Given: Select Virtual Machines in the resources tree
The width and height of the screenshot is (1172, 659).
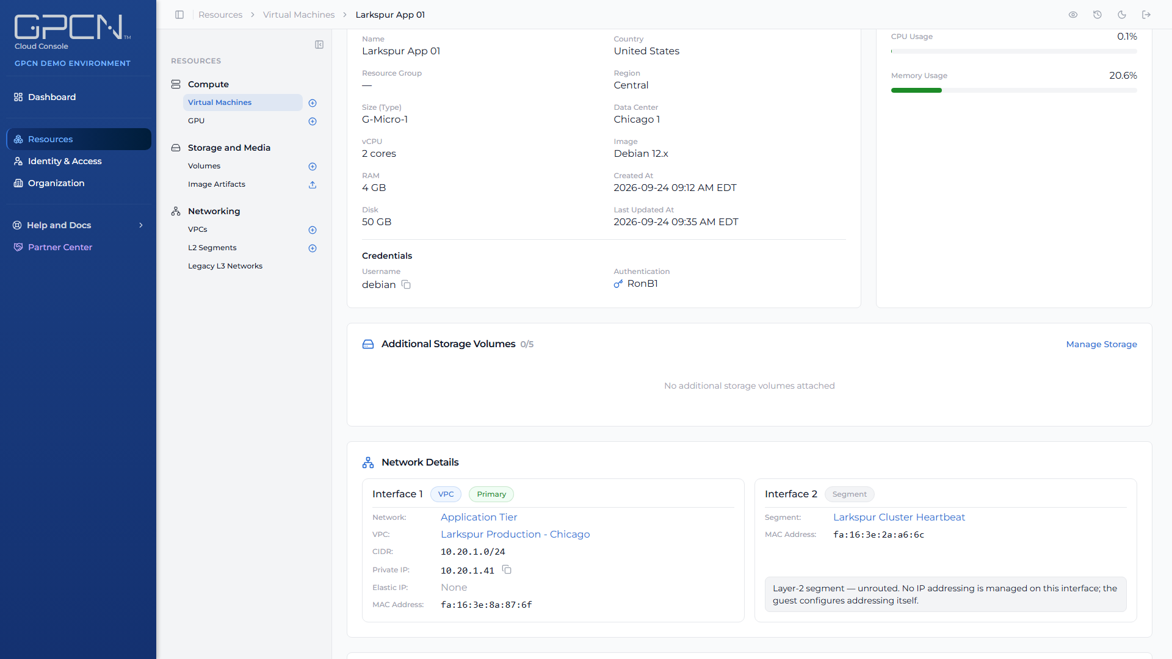Looking at the screenshot, I should 242,103.
